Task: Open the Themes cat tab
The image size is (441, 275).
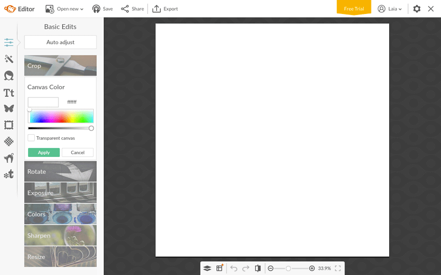Action: pos(9,158)
